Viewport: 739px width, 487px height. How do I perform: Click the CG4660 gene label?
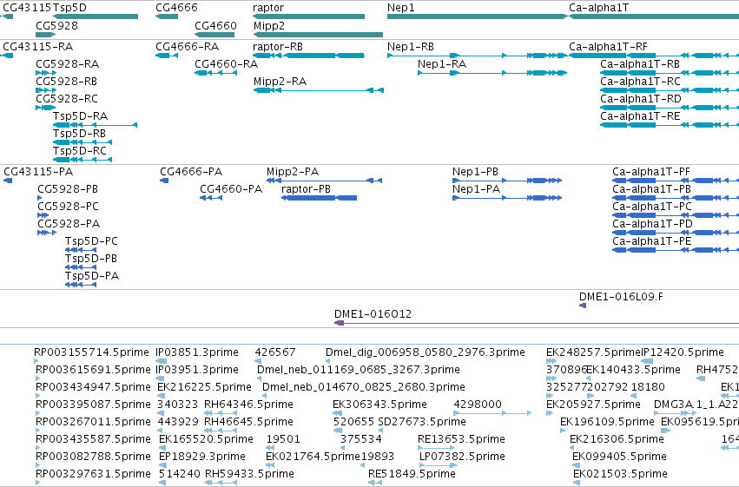[215, 25]
